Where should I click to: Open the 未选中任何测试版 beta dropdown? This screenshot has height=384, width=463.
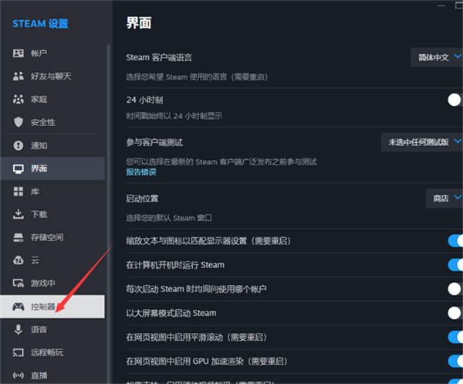click(x=422, y=142)
